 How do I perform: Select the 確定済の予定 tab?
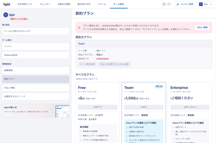point(84,4)
